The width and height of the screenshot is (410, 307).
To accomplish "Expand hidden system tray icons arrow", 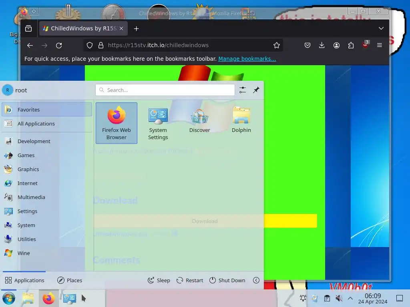I will point(350,298).
